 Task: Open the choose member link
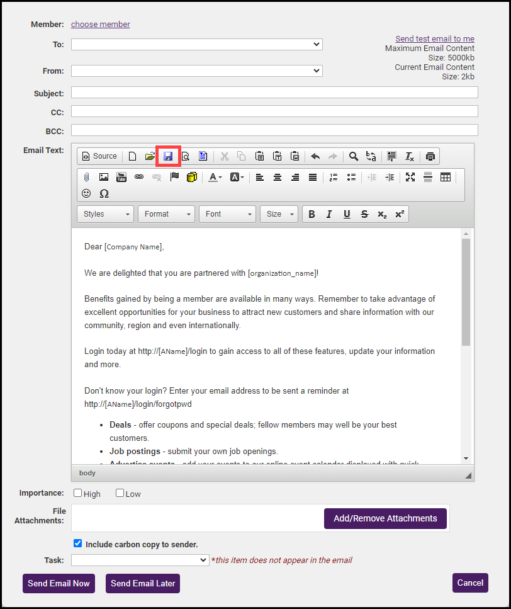click(x=101, y=25)
